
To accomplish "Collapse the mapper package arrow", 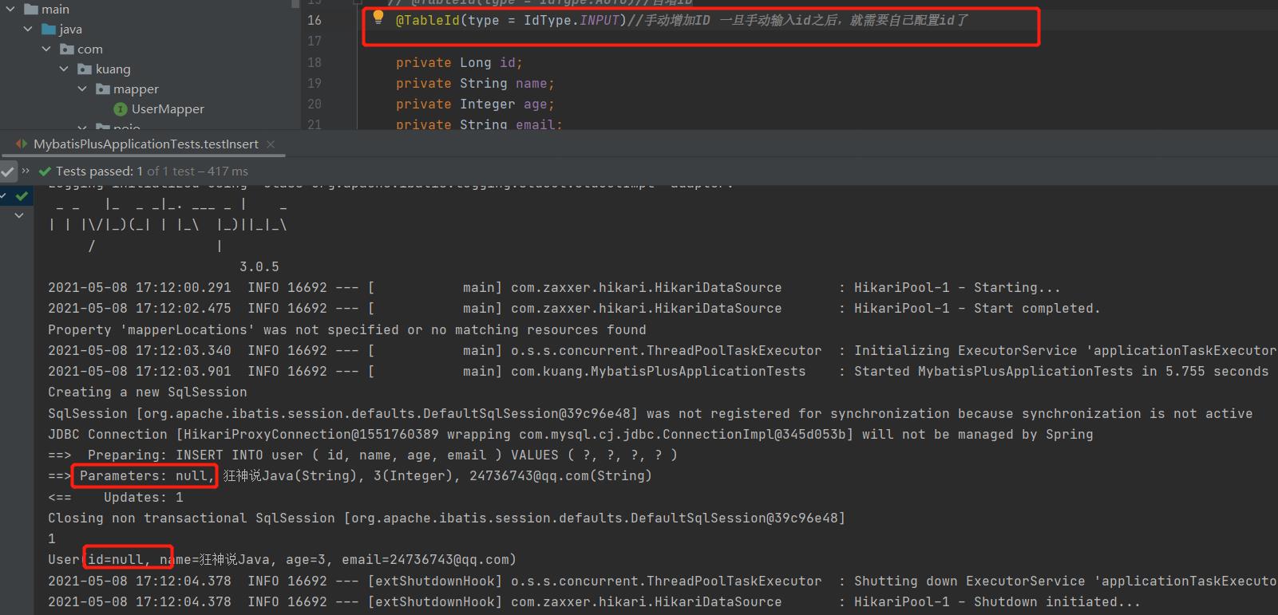I will coord(82,89).
